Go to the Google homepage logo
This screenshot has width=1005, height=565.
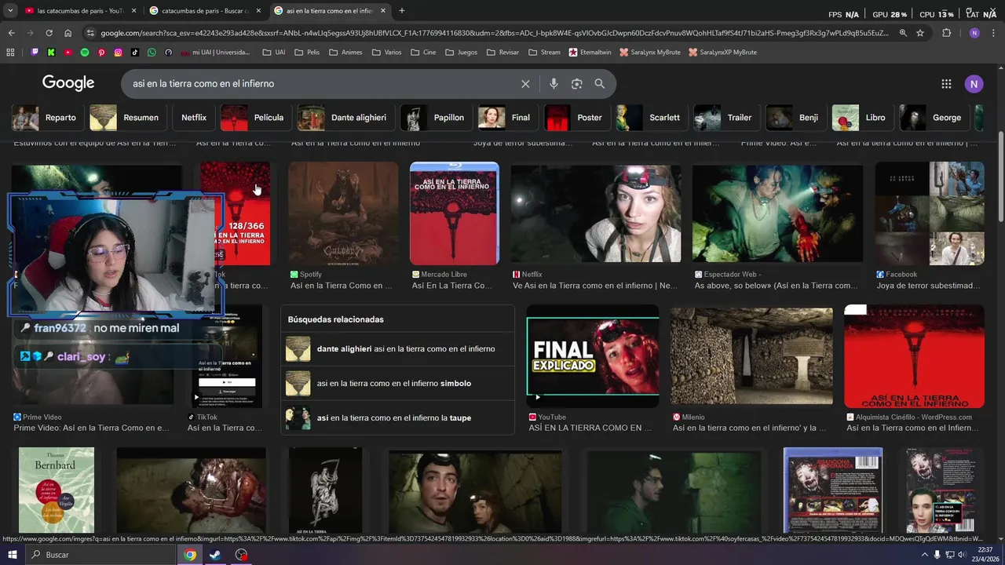tap(68, 83)
